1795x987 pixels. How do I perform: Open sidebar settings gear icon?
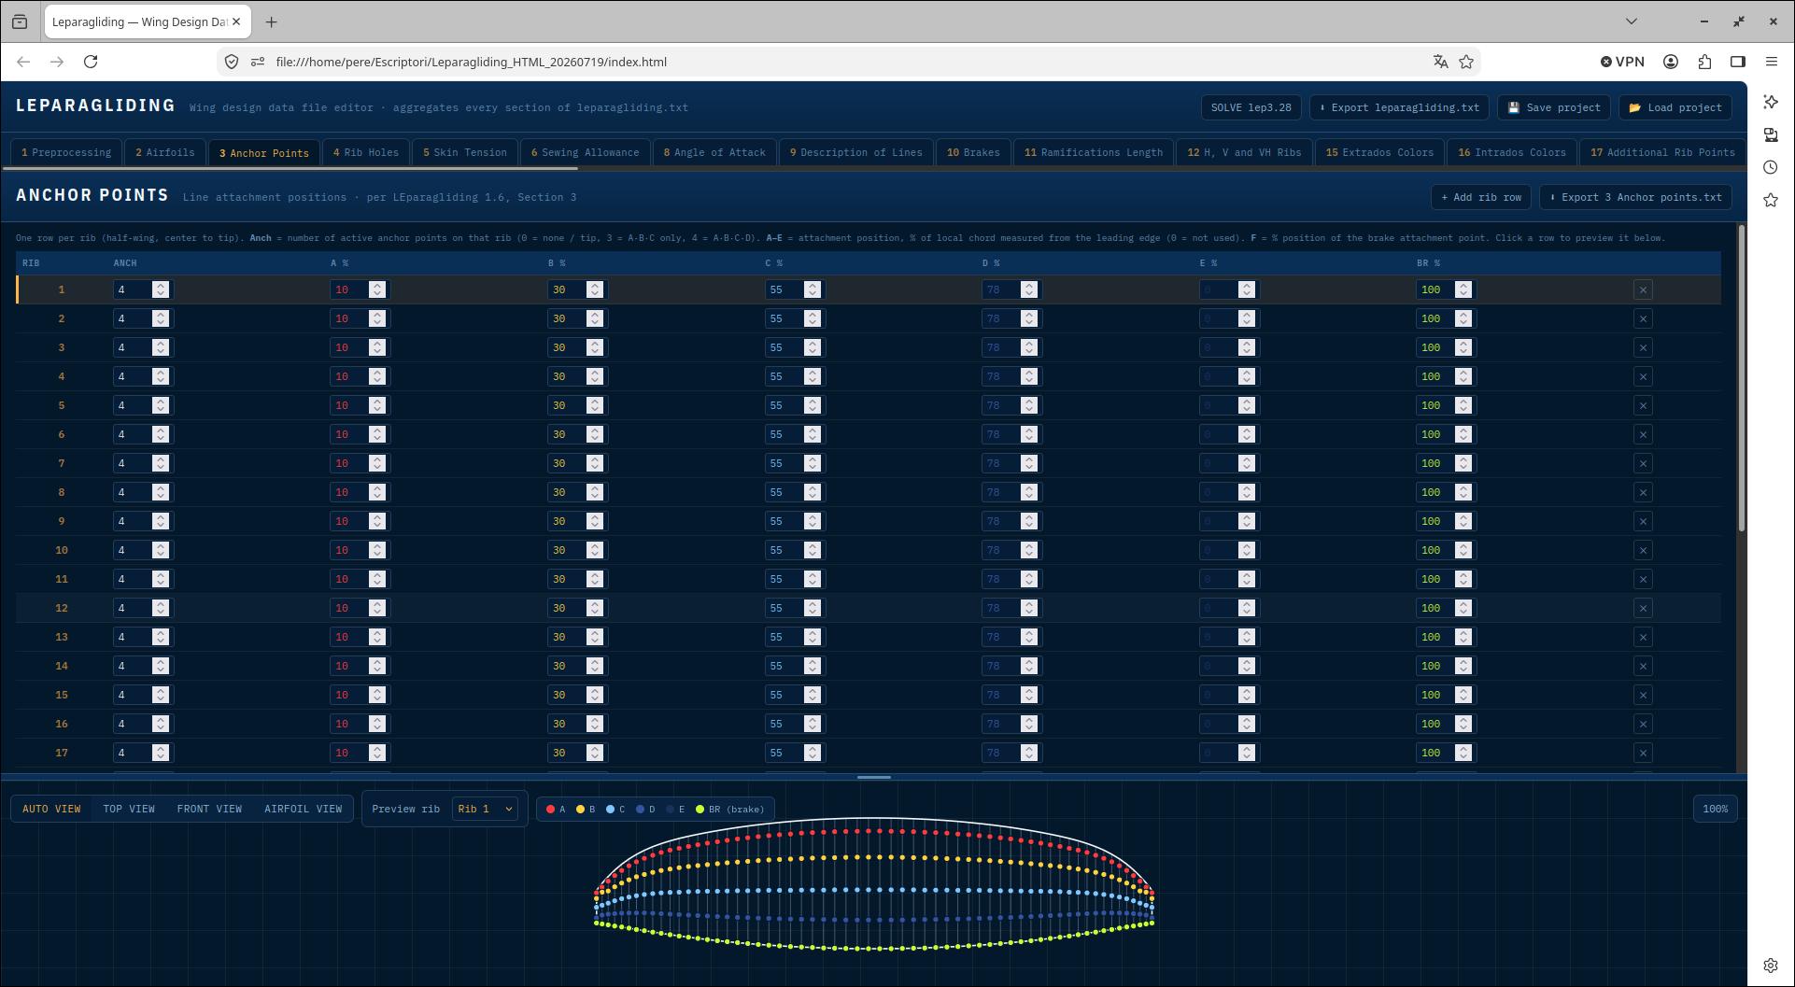click(1771, 966)
